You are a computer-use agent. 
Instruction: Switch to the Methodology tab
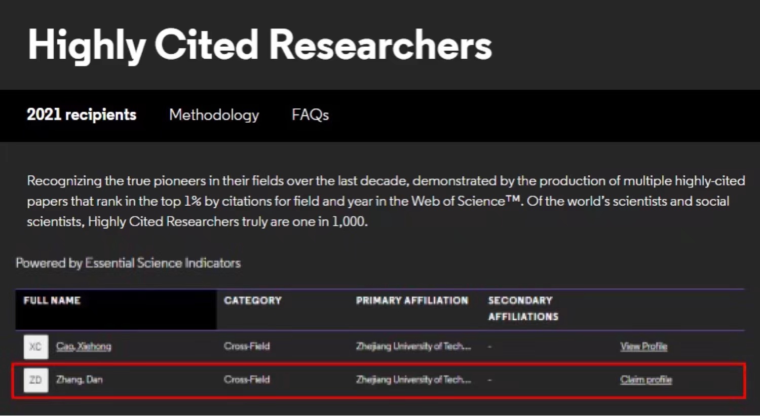click(214, 115)
